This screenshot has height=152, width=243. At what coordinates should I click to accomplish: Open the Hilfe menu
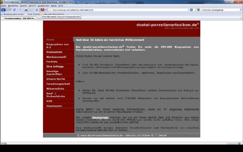point(61,6)
